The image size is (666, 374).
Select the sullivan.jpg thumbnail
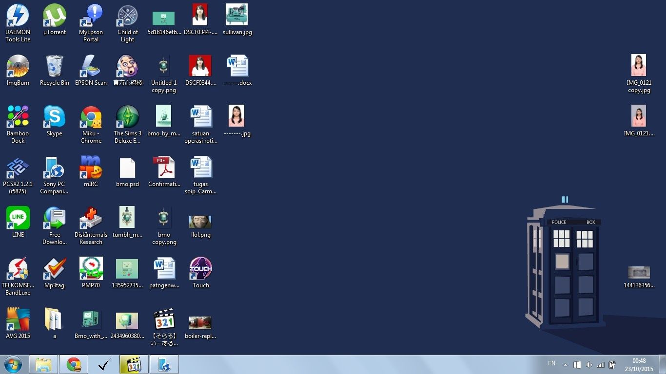point(237,20)
